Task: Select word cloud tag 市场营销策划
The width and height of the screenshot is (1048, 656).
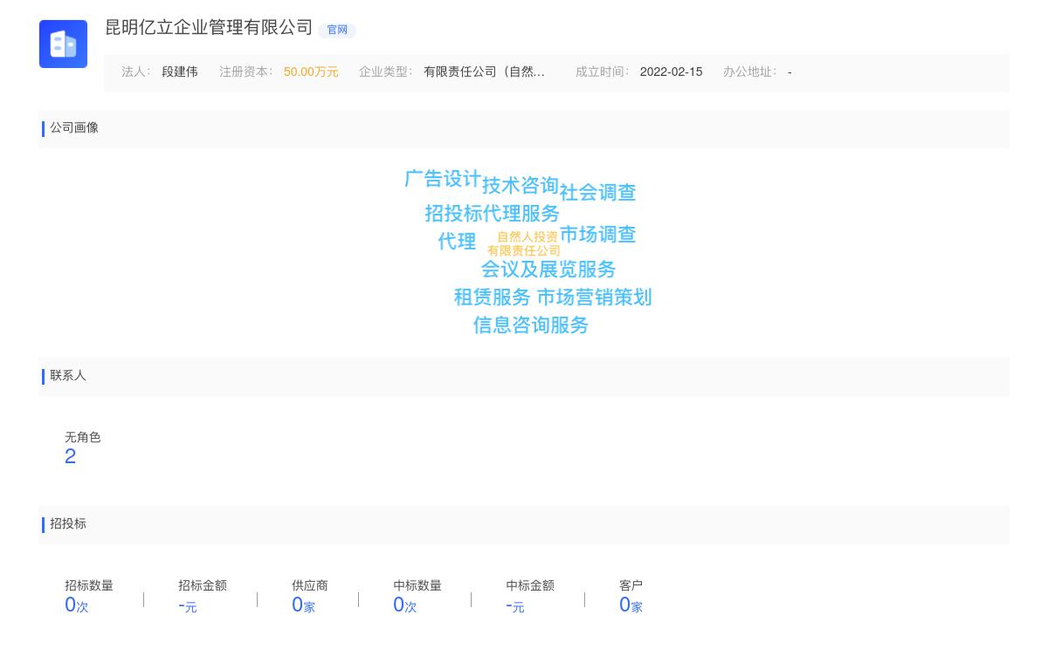Action: coord(594,297)
